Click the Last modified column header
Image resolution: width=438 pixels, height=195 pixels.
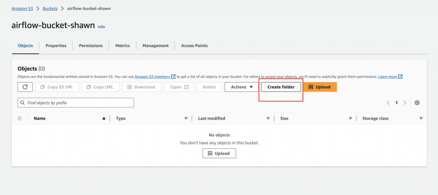coord(211,118)
